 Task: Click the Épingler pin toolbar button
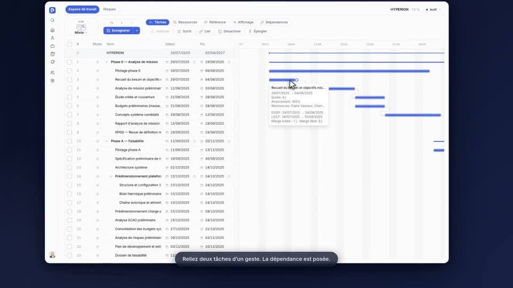(258, 31)
